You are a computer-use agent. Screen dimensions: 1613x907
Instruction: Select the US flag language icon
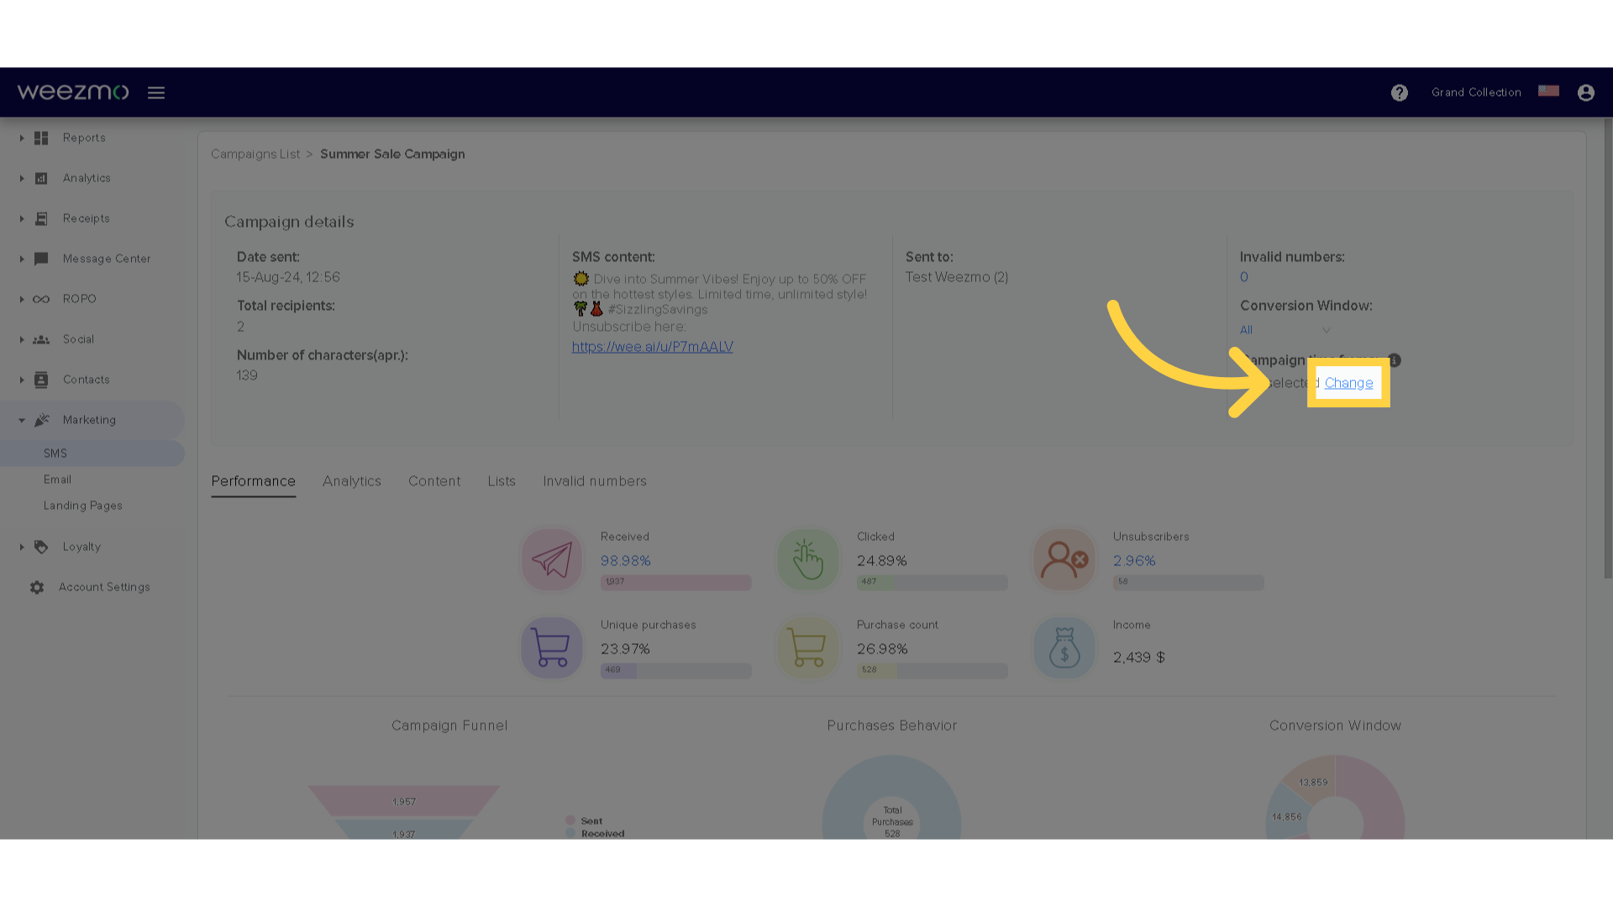point(1548,91)
